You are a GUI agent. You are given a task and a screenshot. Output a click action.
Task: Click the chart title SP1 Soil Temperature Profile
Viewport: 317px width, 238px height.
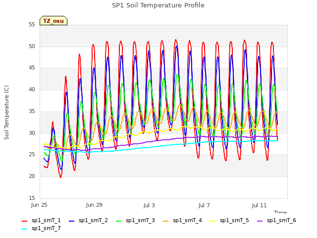coord(158,5)
